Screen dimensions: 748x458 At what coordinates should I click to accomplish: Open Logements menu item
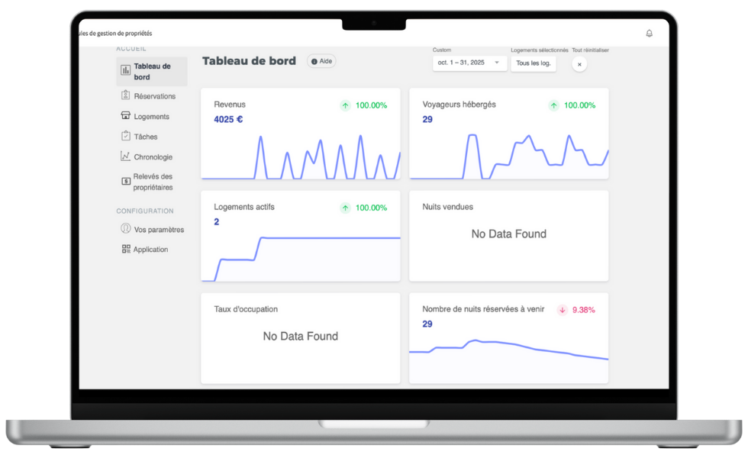(151, 117)
